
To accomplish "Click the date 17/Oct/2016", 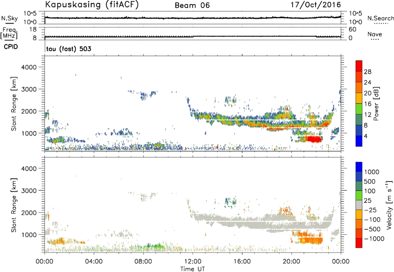I will point(316,5).
